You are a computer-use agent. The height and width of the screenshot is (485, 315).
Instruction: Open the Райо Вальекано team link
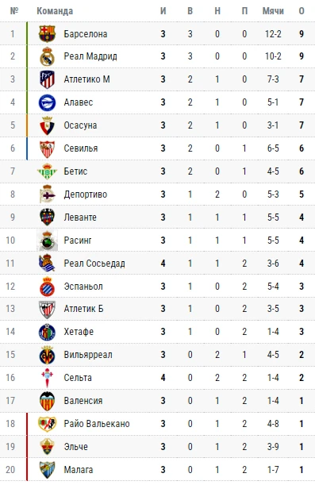(97, 423)
